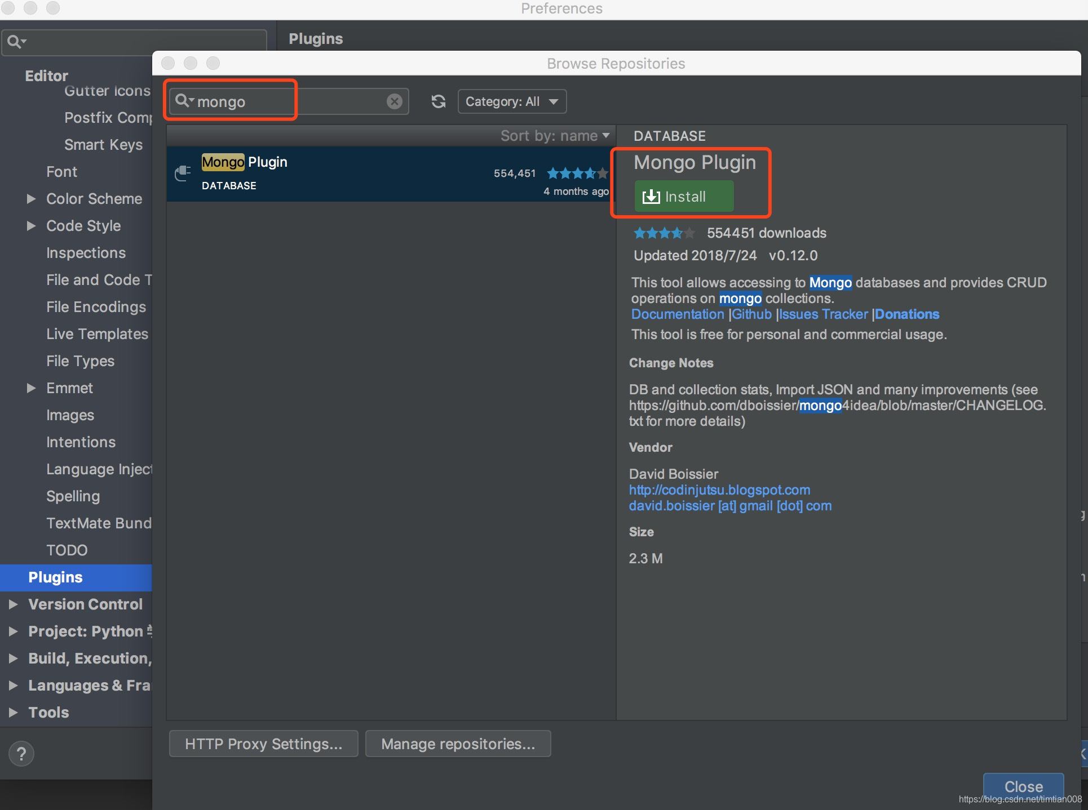Click the Change Notes heading
Image resolution: width=1088 pixels, height=810 pixels.
click(671, 363)
